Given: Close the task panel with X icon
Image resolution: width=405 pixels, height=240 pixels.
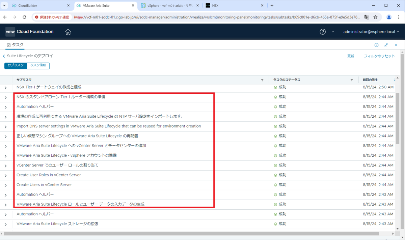Looking at the screenshot, I should [396, 45].
